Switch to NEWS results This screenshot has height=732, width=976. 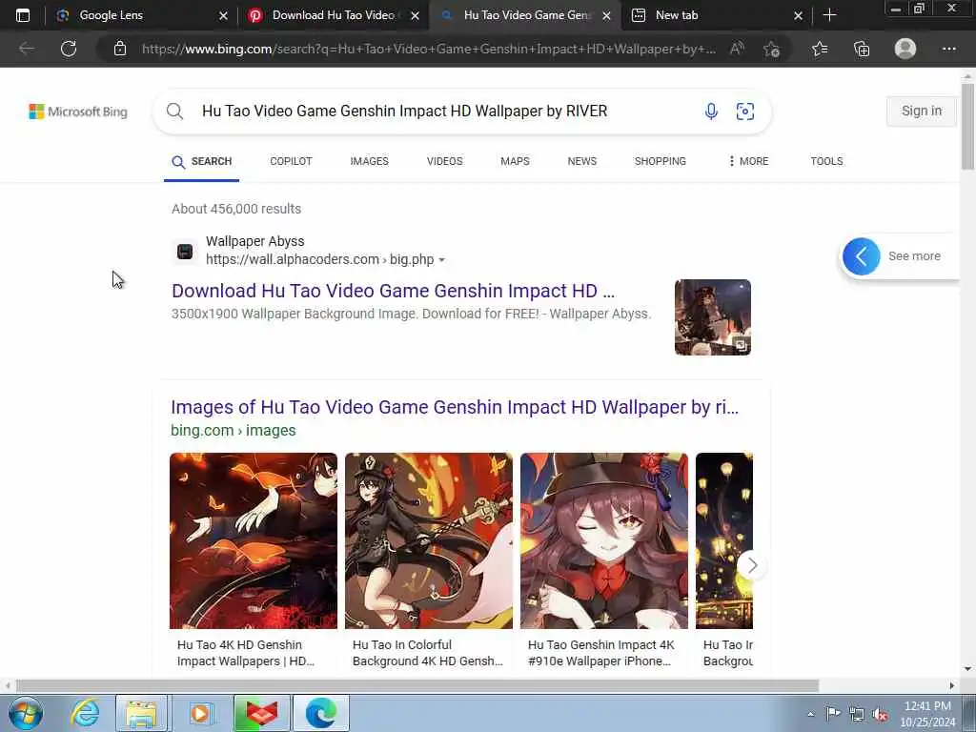[x=582, y=161]
